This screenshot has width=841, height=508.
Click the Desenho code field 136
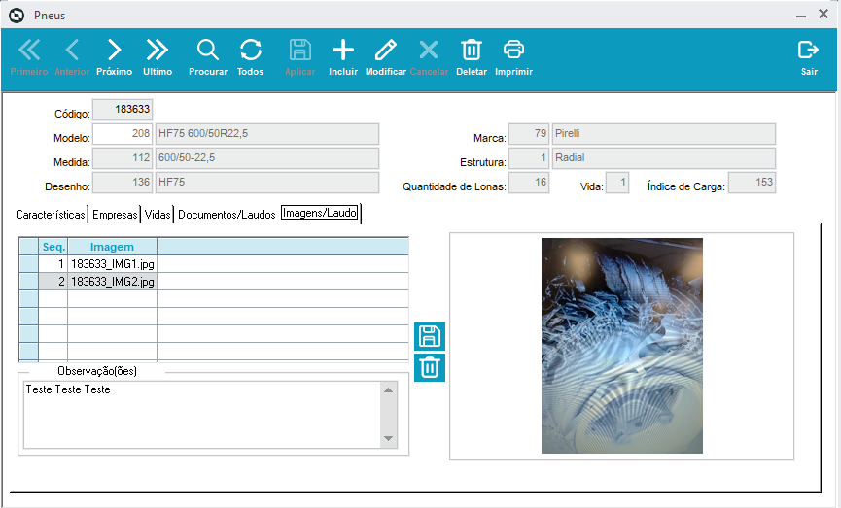click(x=123, y=183)
